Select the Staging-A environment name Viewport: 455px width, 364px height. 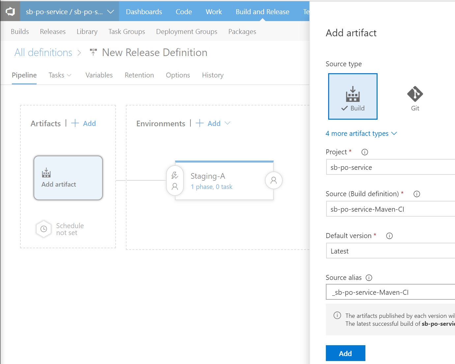click(x=208, y=176)
